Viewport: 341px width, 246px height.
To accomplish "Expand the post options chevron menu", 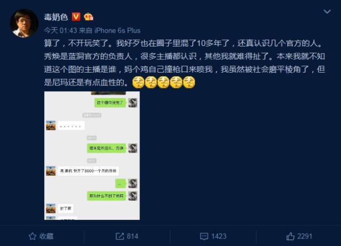I will point(327,12).
